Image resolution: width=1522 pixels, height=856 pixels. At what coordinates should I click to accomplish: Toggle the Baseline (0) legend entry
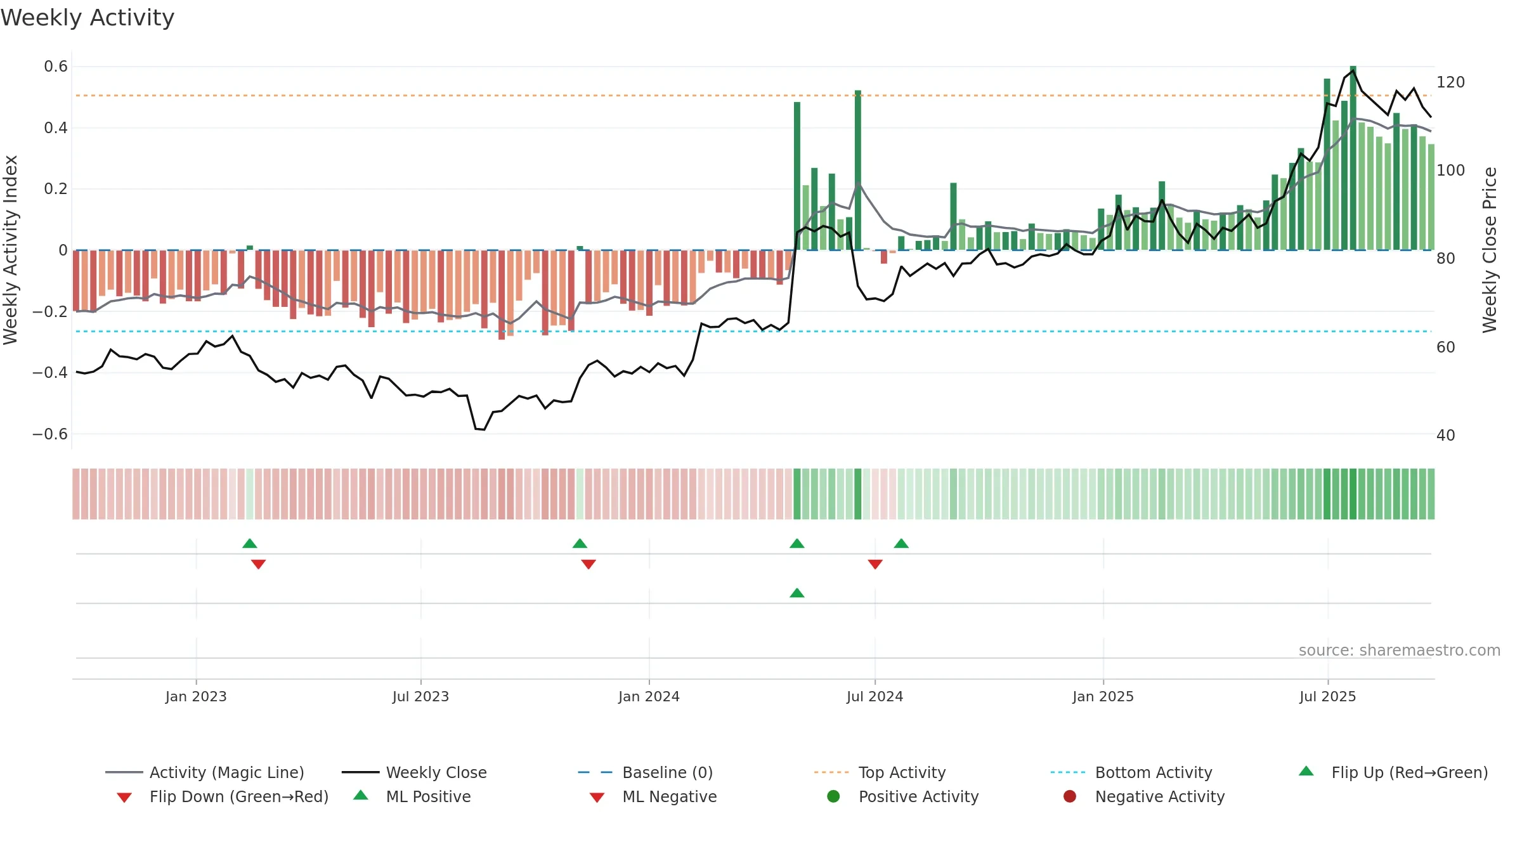pos(646,772)
